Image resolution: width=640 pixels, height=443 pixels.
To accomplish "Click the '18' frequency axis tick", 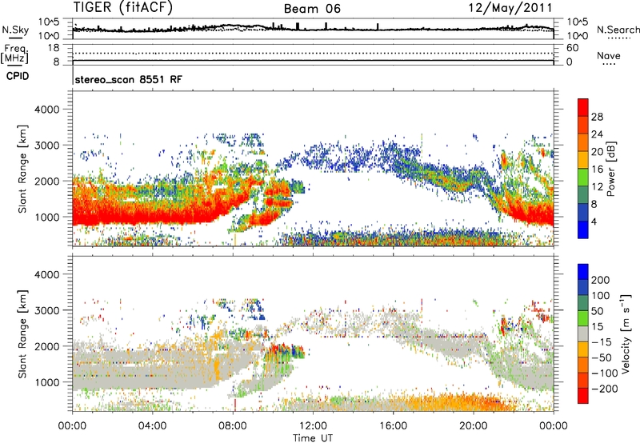I will coord(54,48).
